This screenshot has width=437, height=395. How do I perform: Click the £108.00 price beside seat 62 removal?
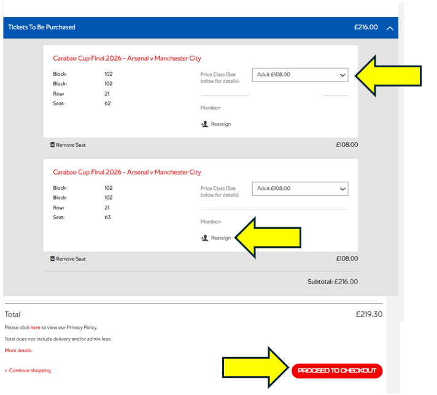[x=347, y=145]
